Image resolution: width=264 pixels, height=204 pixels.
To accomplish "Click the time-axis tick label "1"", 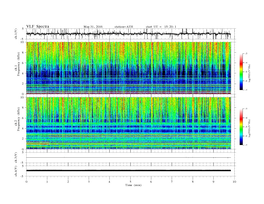I will click(47, 182).
